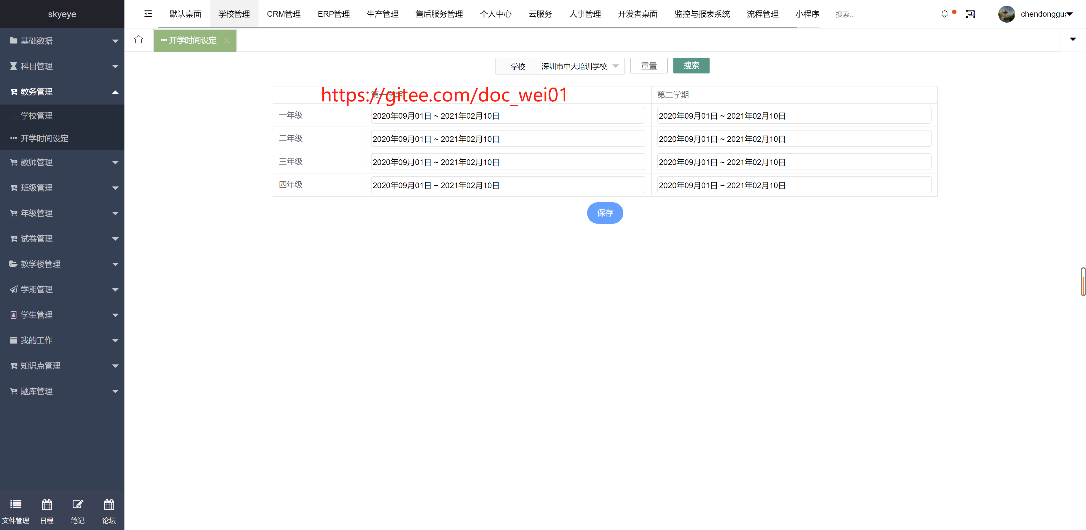Click the user avatar picture
This screenshot has width=1086, height=530.
1006,14
